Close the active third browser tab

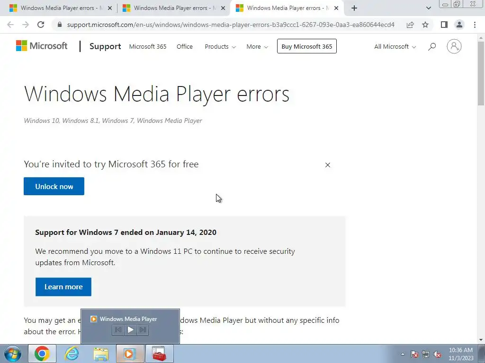point(336,8)
